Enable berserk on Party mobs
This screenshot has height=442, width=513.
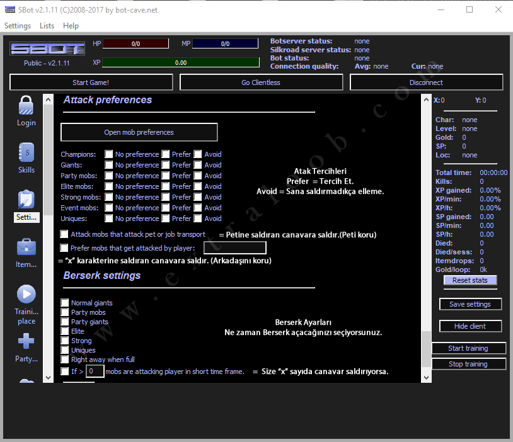pos(65,312)
